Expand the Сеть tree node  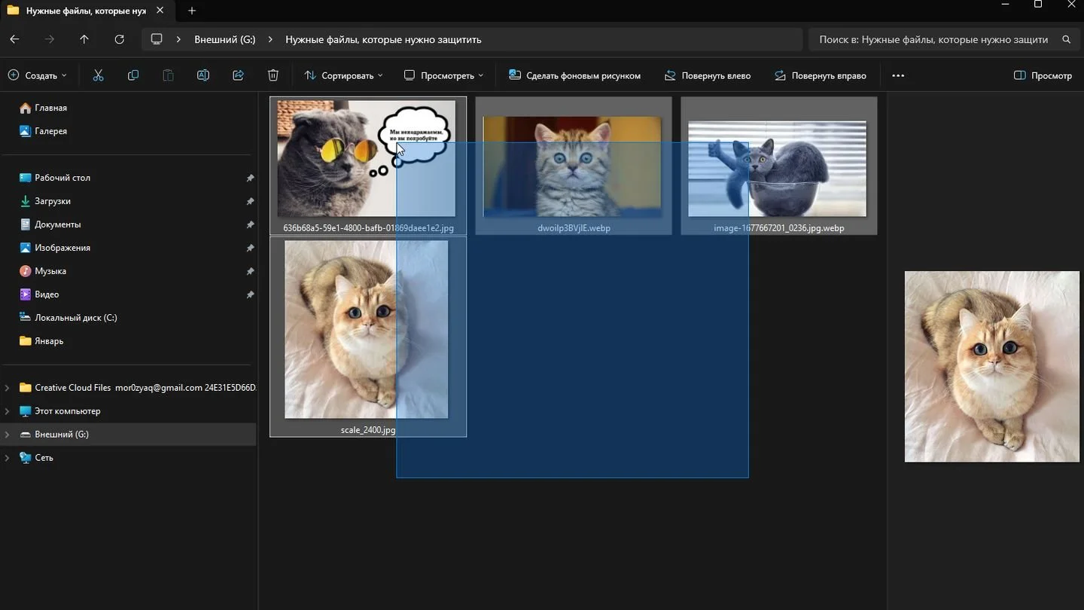pyautogui.click(x=7, y=458)
